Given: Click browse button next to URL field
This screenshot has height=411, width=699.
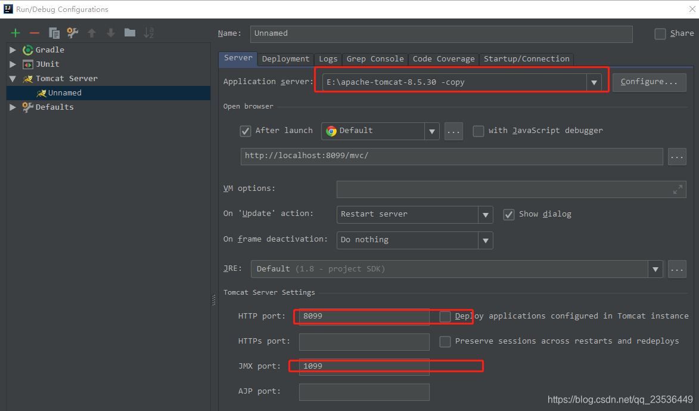Looking at the screenshot, I should pyautogui.click(x=677, y=157).
